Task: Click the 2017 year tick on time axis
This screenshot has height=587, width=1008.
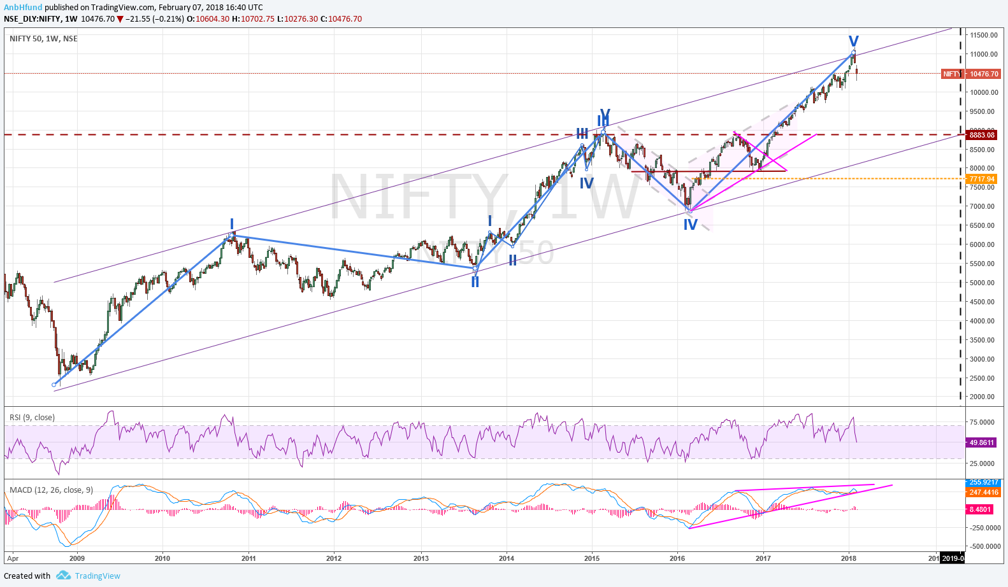Action: (763, 558)
